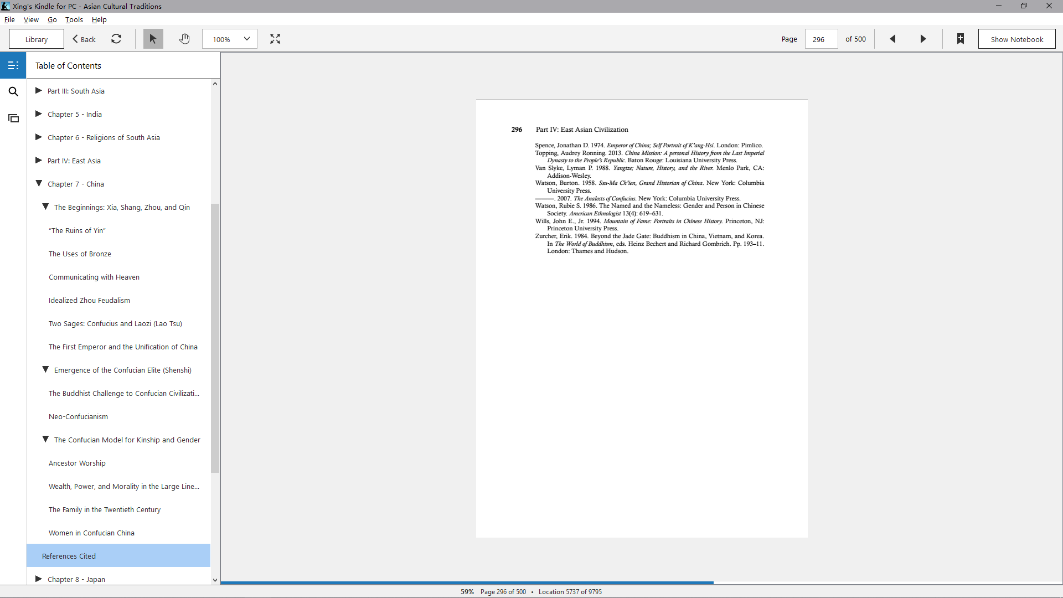Click Show Notebook button
Image resolution: width=1063 pixels, height=598 pixels.
1016,39
